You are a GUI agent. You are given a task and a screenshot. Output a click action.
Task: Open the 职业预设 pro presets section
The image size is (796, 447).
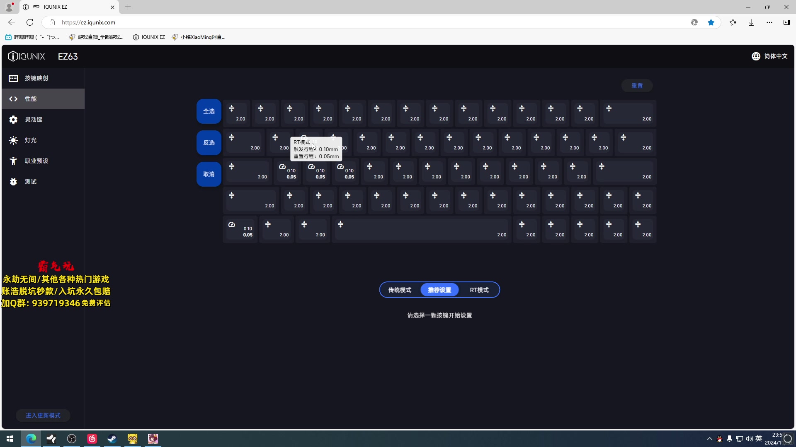pos(43,161)
